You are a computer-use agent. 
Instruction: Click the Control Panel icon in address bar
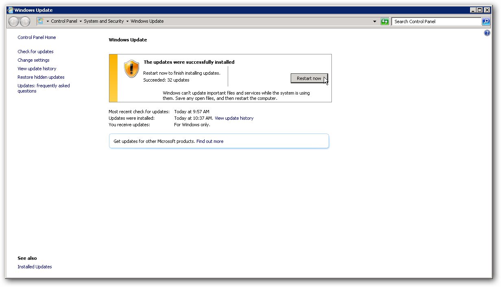pos(41,21)
